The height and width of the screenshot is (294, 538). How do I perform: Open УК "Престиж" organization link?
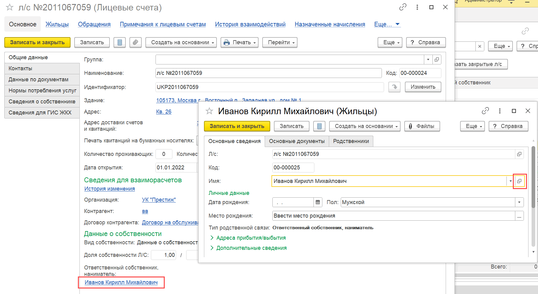click(159, 200)
